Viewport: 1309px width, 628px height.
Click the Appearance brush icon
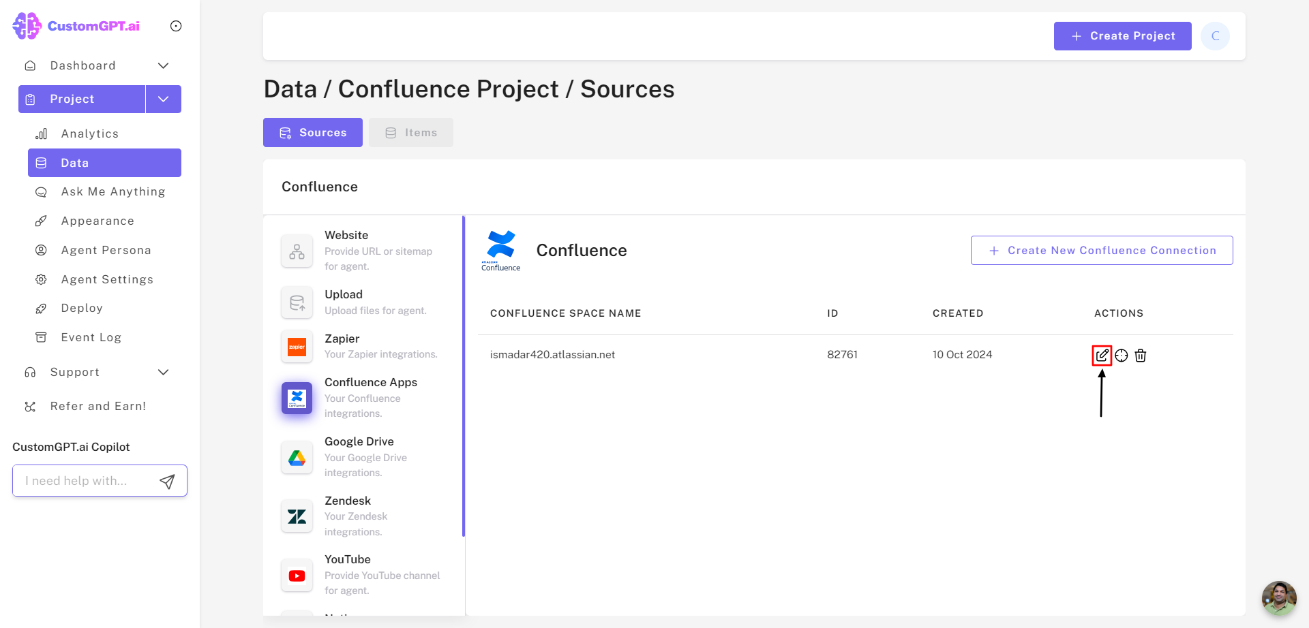point(42,221)
